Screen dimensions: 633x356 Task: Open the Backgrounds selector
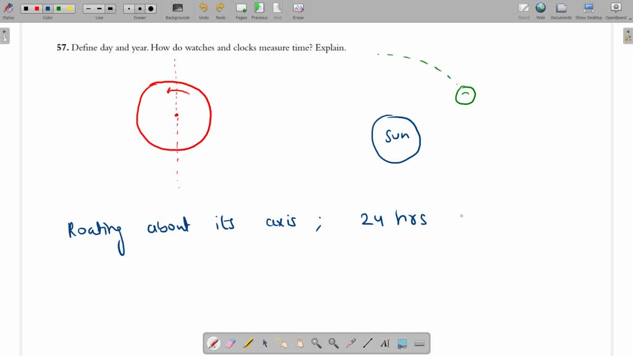[x=177, y=10]
